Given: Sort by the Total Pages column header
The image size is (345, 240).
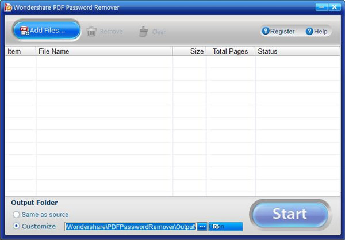Looking at the screenshot, I should point(231,51).
